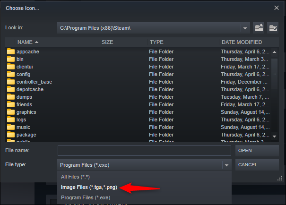Screen dimensions: 286x205
Task: Click the OPEN button
Action: tap(257, 151)
